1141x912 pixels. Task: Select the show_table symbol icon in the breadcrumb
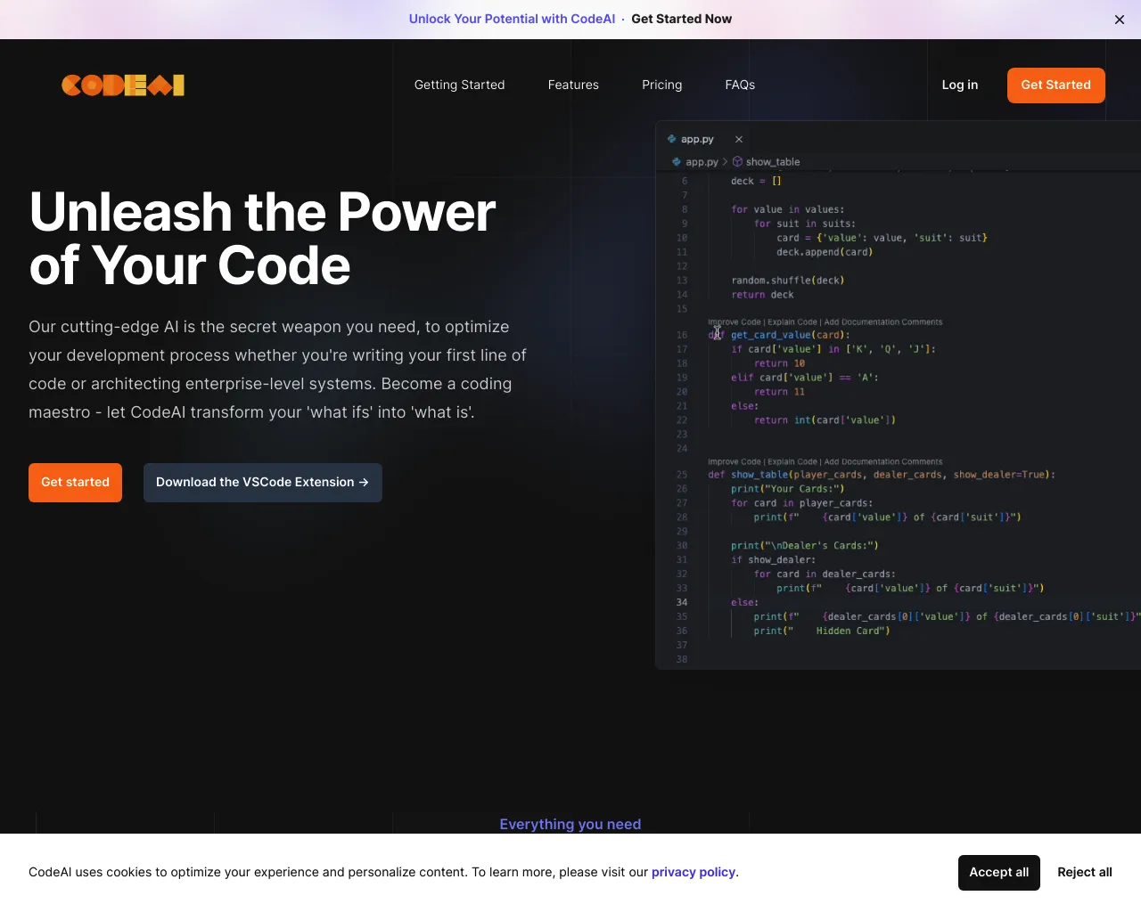(x=736, y=161)
